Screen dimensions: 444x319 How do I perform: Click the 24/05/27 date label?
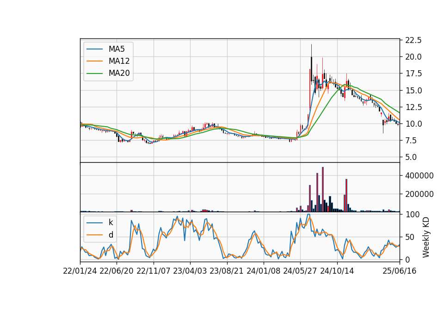(x=300, y=271)
